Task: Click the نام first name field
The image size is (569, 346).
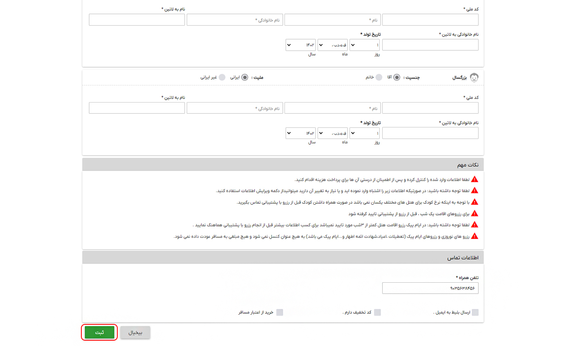Action: 332,19
